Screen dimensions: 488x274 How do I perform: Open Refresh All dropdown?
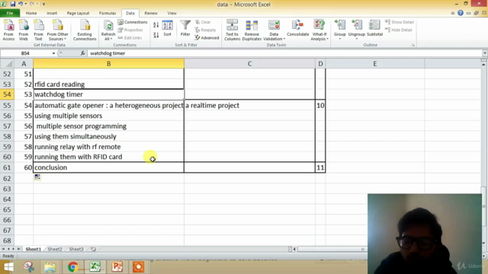[108, 30]
